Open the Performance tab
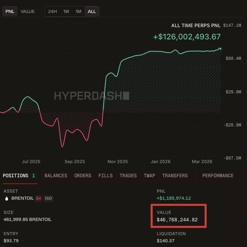 coord(218,176)
